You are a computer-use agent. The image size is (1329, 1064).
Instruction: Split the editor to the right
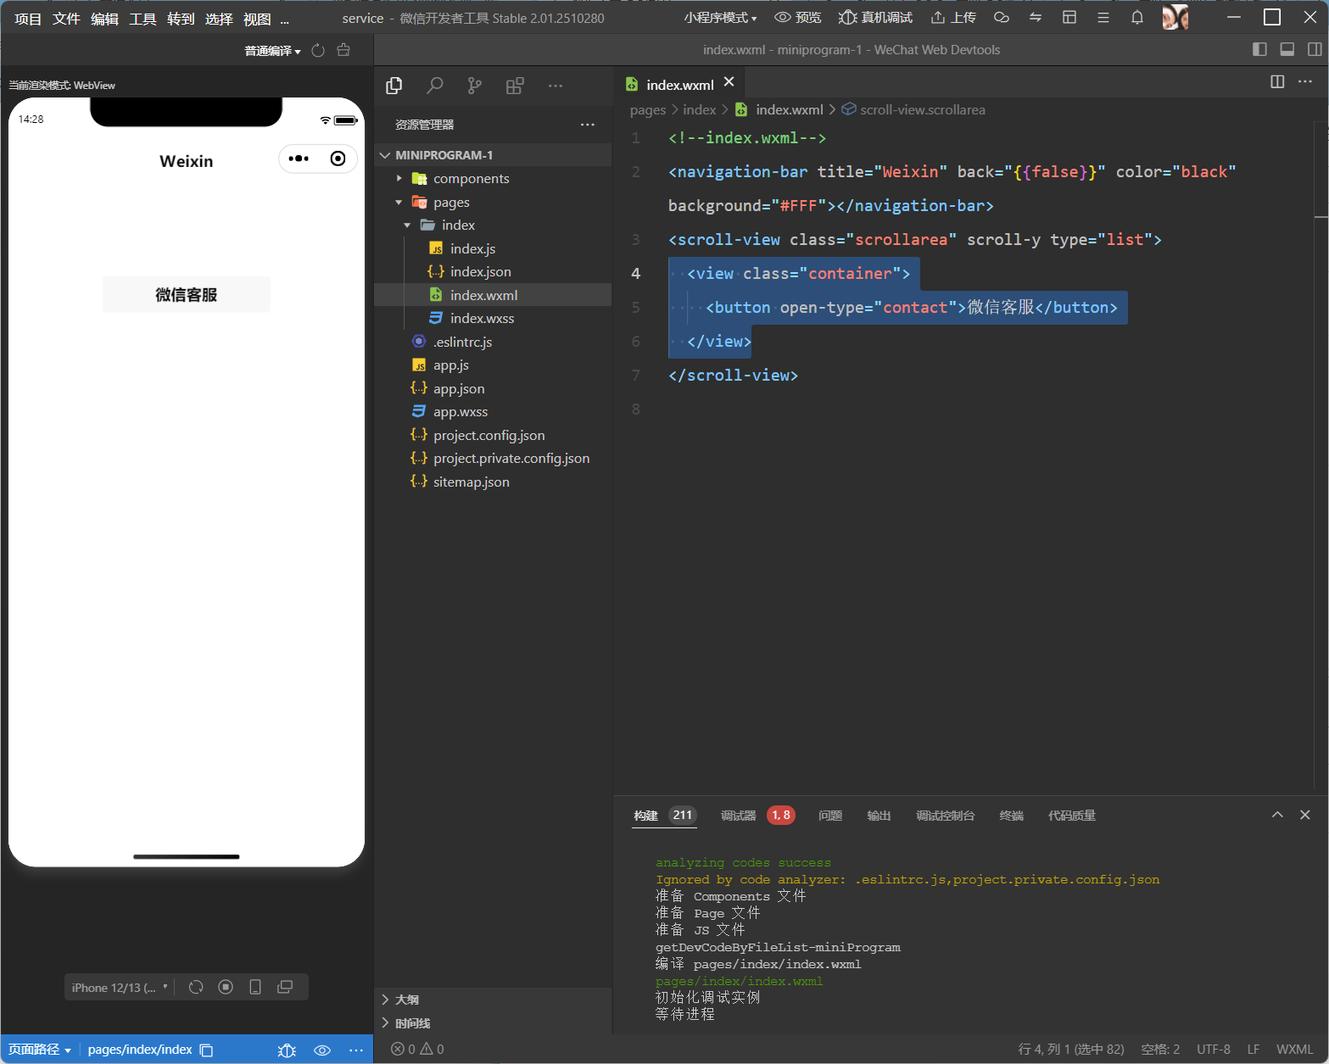1277,81
